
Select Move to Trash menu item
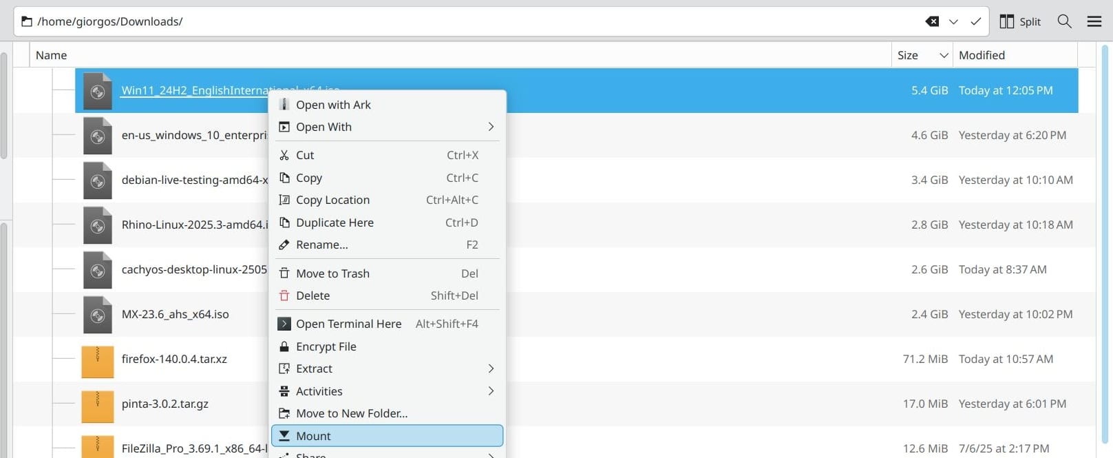(332, 273)
